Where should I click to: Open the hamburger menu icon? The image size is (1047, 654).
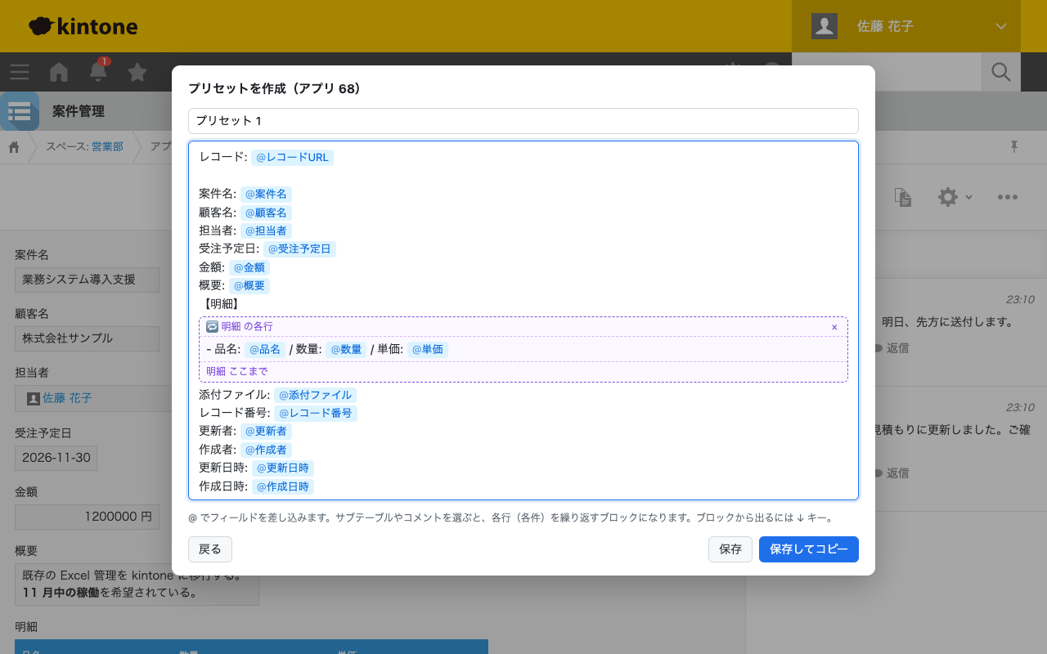[20, 72]
